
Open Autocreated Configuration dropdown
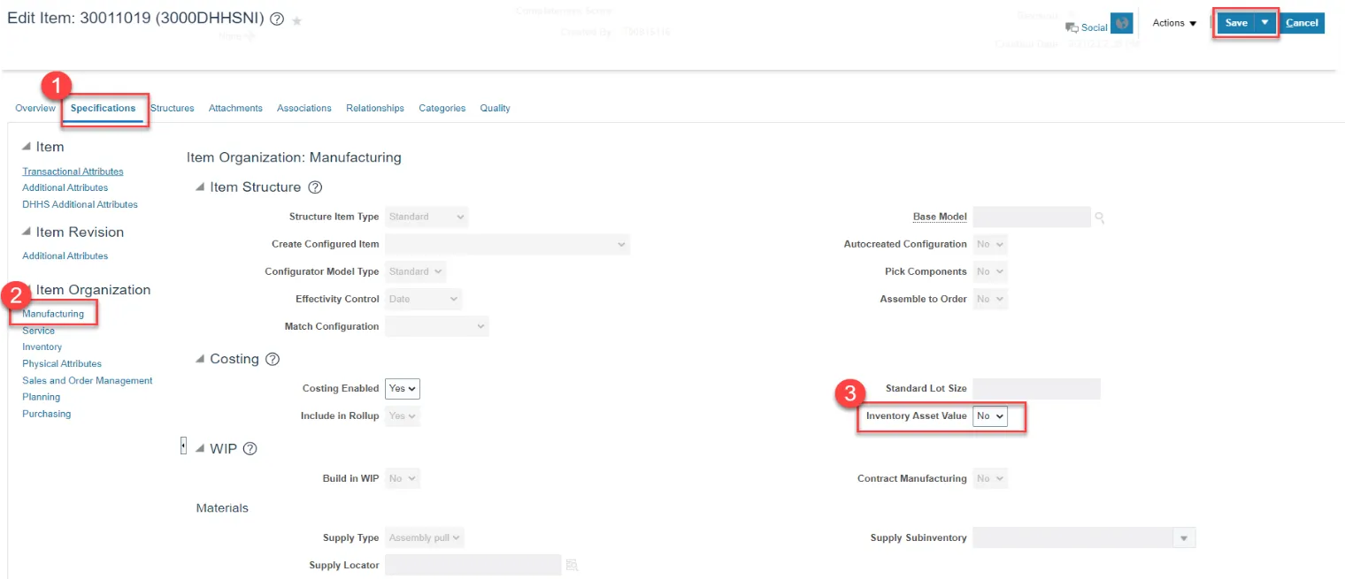[x=990, y=244]
